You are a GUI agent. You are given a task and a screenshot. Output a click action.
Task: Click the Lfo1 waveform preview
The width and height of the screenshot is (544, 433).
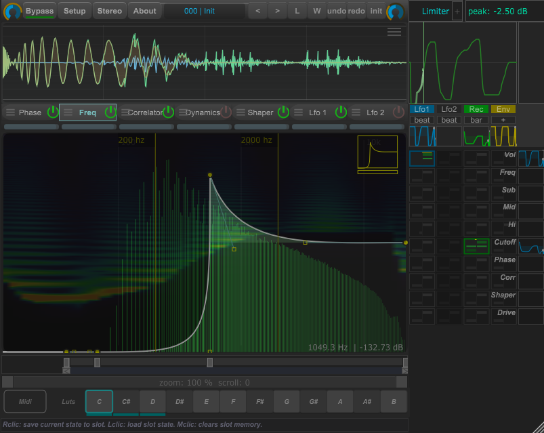(421, 136)
